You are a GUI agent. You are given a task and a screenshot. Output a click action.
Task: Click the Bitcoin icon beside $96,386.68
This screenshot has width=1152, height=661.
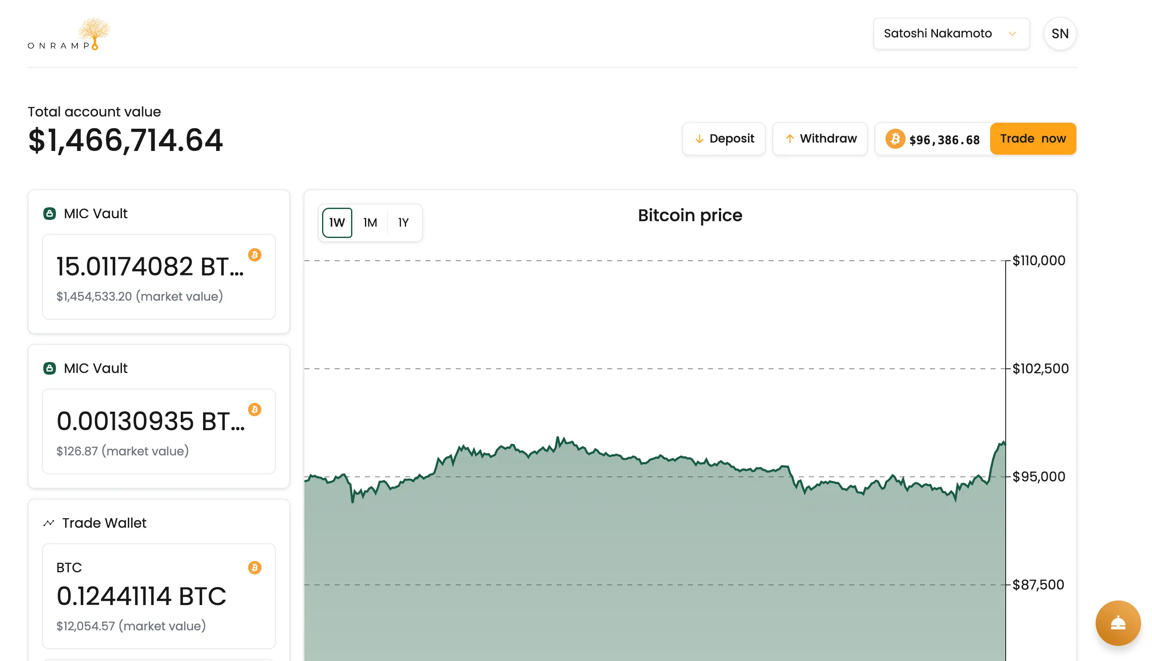tap(895, 139)
